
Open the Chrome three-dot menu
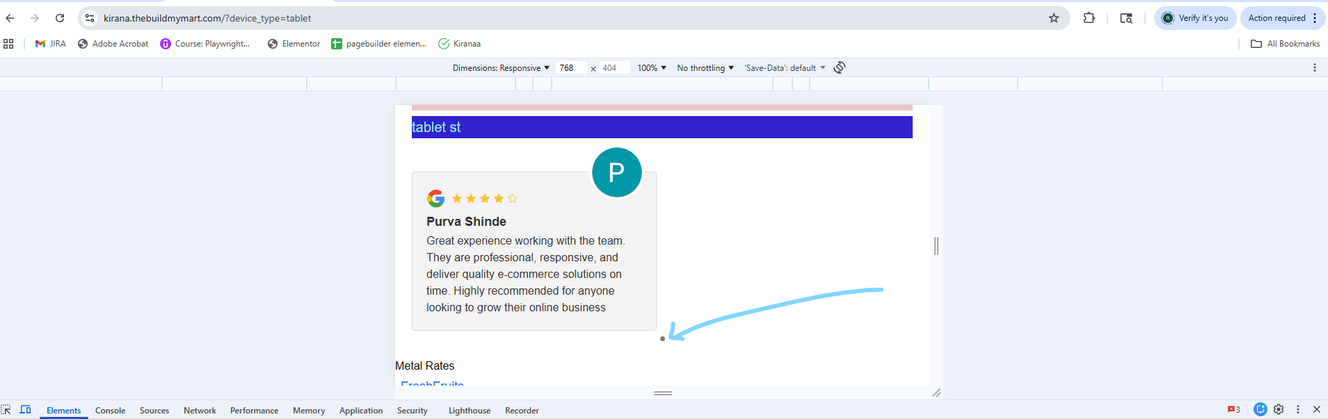pos(1315,18)
